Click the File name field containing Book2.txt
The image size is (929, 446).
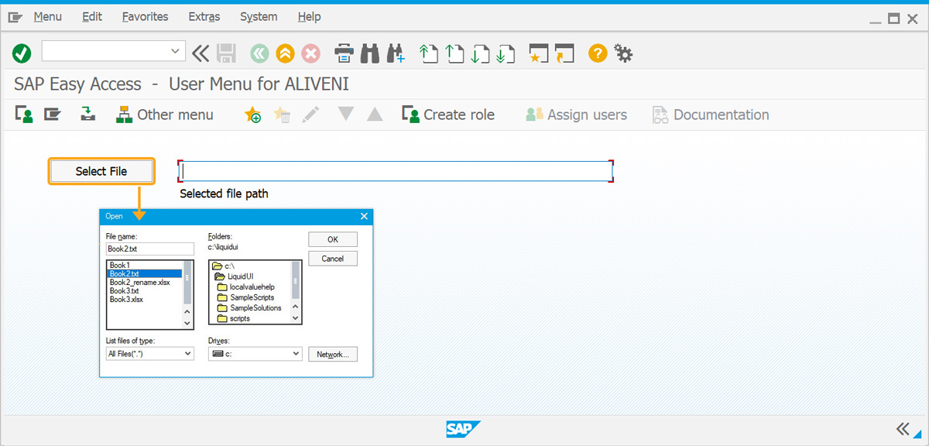click(x=150, y=249)
